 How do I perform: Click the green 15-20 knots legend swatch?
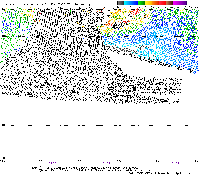tap(141, 3)
